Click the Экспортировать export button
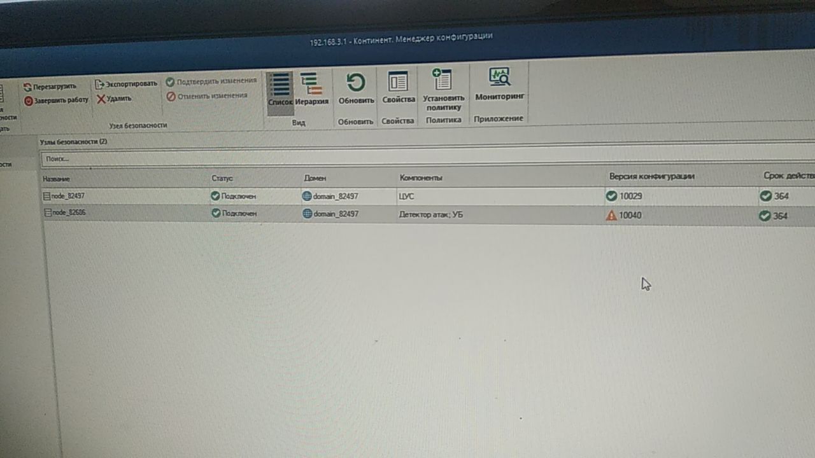The image size is (815, 458). [126, 83]
